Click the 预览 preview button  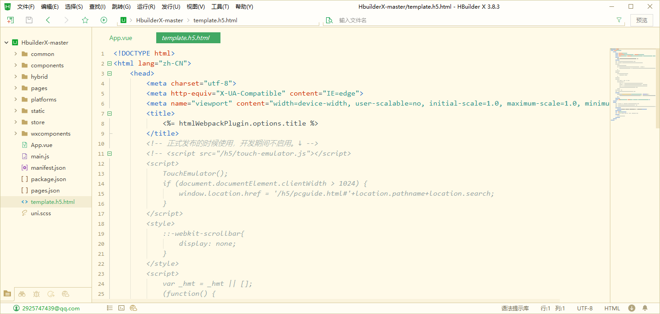click(641, 20)
